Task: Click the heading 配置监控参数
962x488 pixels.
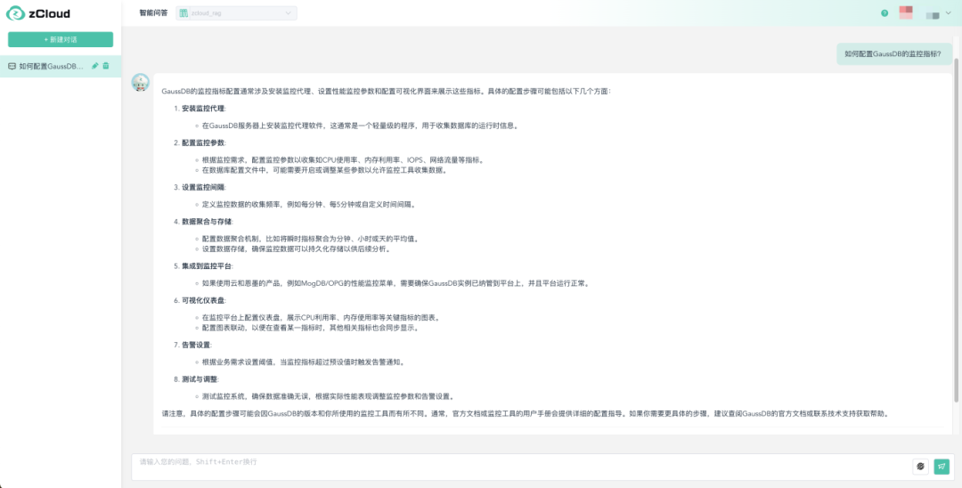Action: tap(204, 142)
